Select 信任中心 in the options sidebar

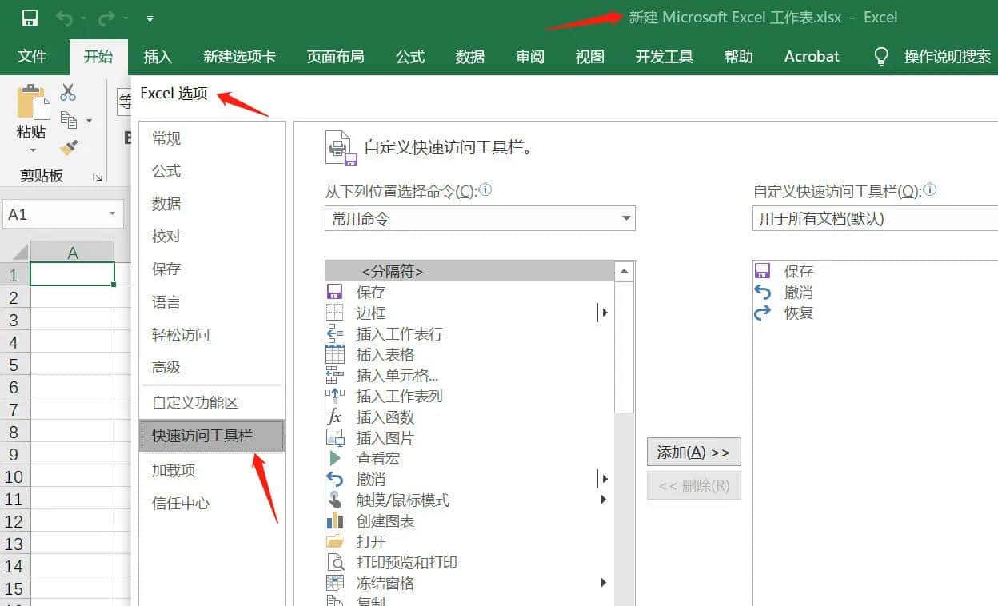[181, 504]
